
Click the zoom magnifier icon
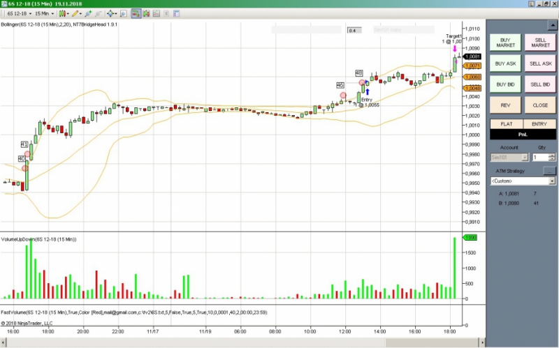point(124,13)
